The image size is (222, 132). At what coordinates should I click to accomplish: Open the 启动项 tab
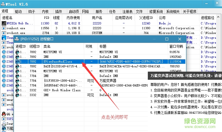point(74,12)
